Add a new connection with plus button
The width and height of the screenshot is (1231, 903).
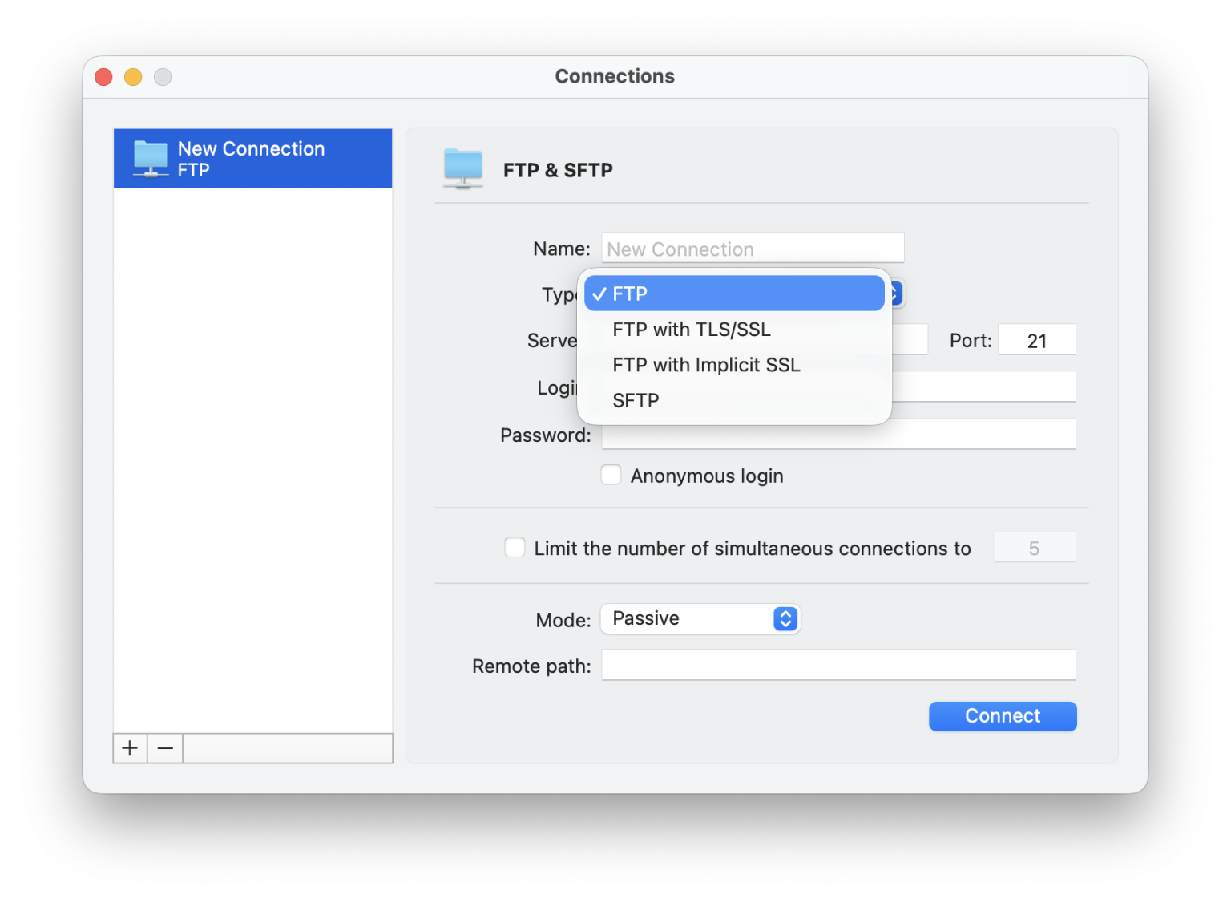[130, 748]
